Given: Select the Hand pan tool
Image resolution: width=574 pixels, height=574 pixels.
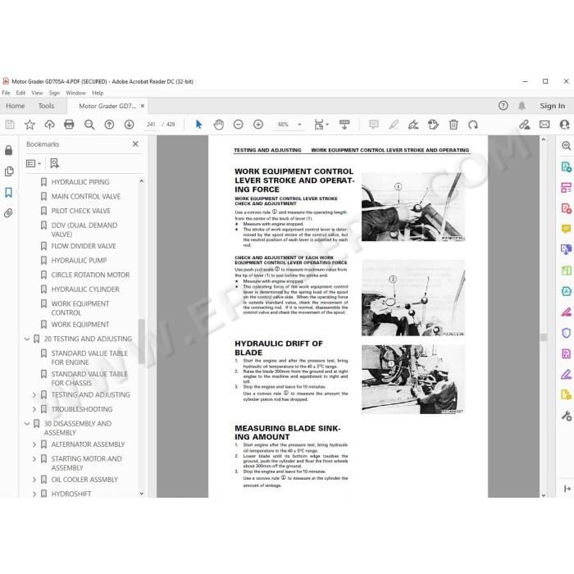Looking at the screenshot, I should (x=219, y=125).
